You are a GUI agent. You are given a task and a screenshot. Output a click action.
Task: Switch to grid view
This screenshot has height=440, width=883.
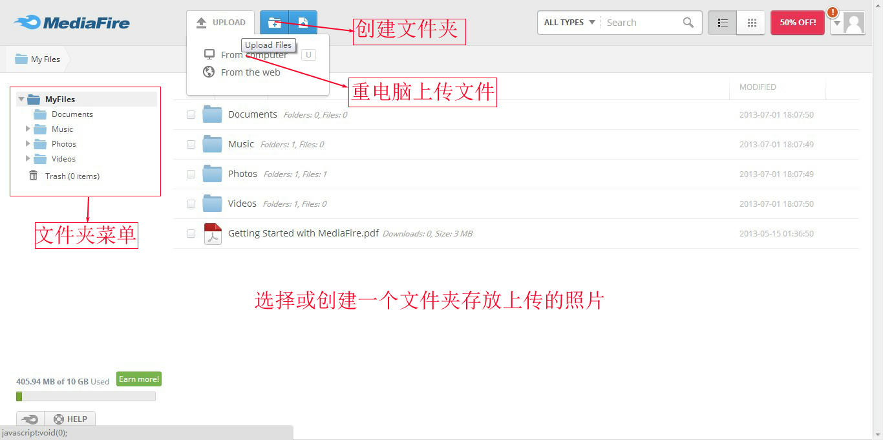pos(751,23)
